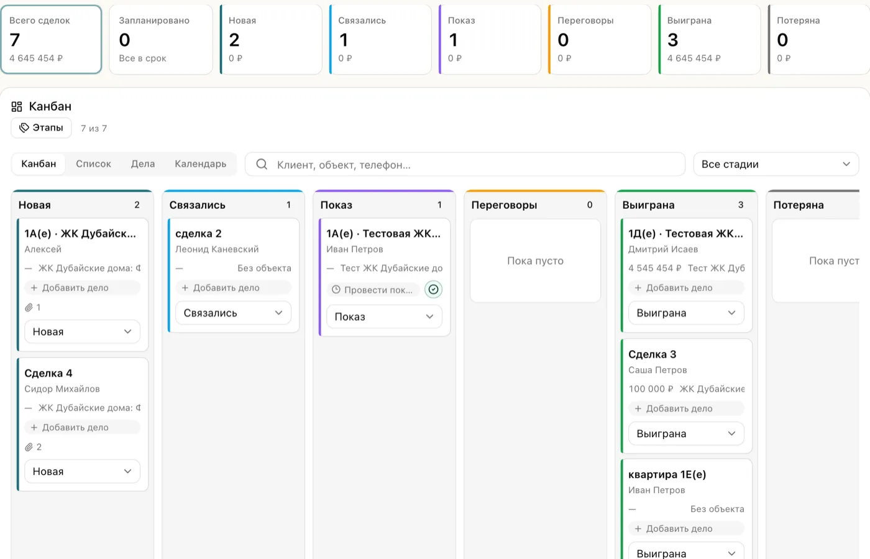Filter by the Переговоры summary card at top
870x559 pixels.
(600, 39)
